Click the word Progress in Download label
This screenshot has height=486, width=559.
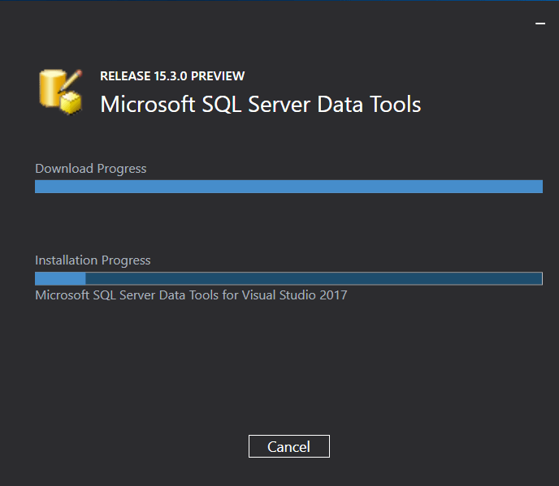122,169
